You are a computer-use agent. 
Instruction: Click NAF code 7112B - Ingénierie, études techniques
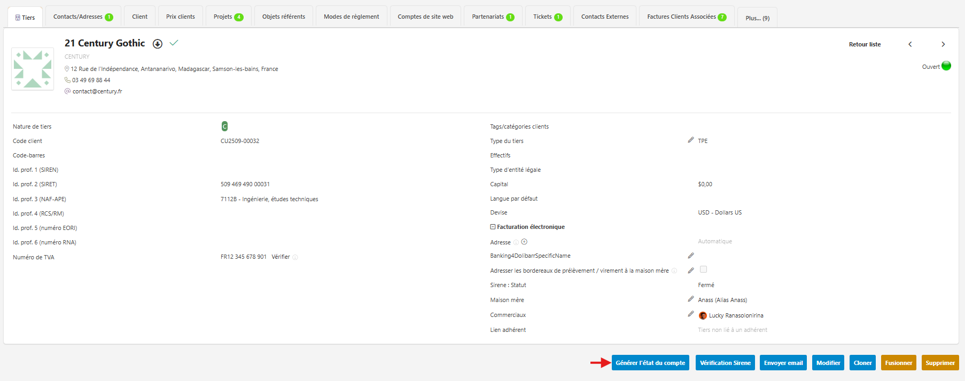coord(269,199)
